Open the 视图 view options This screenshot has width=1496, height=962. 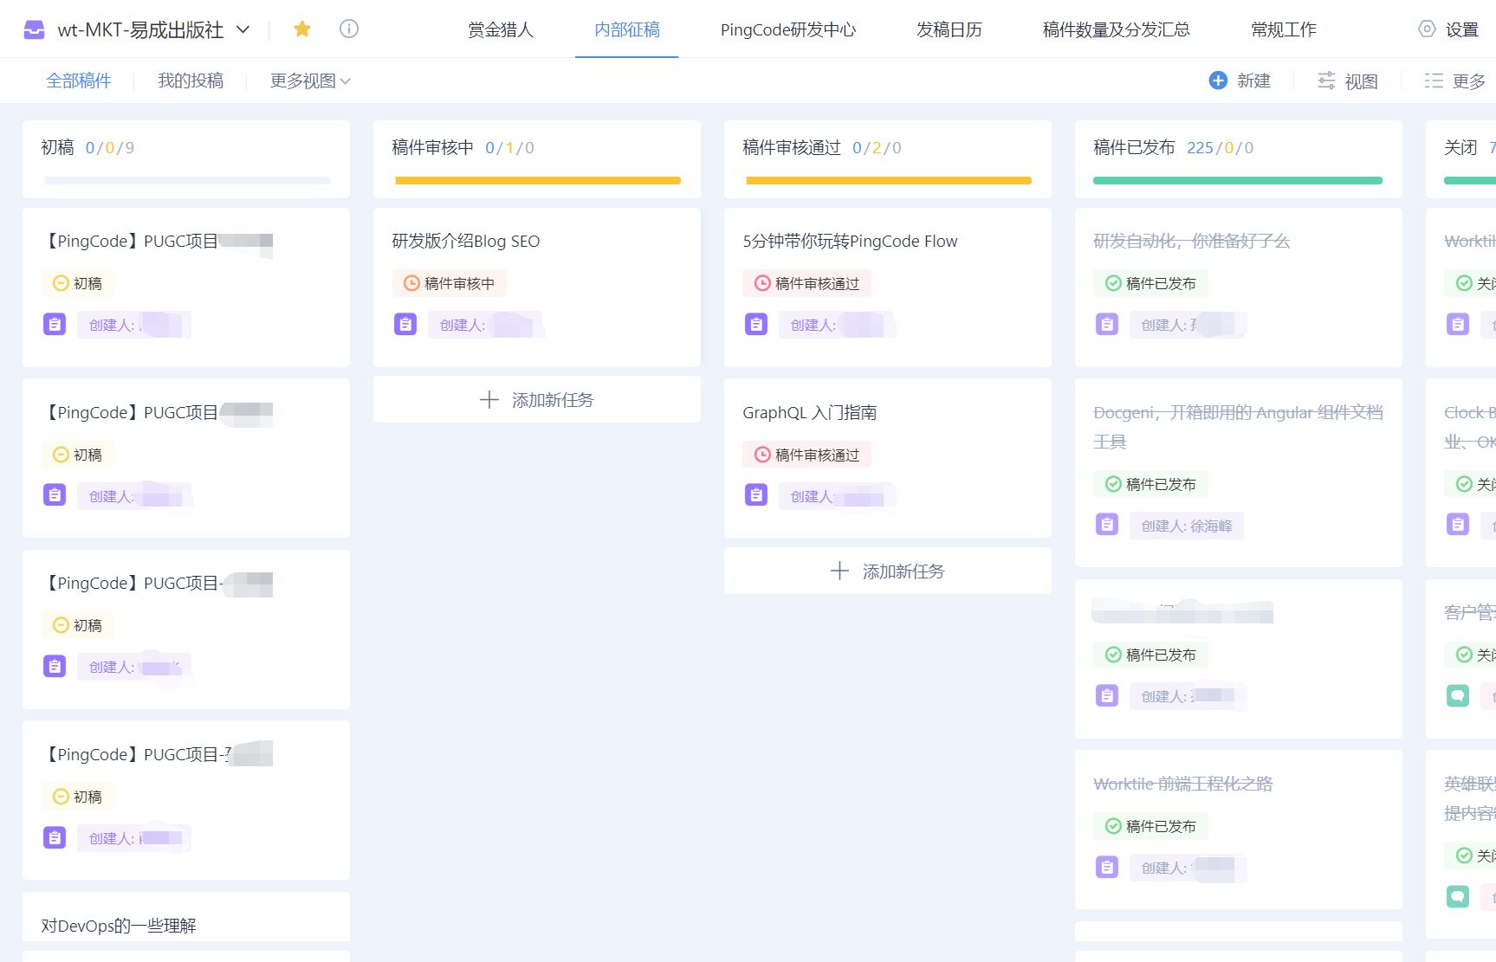pyautogui.click(x=1361, y=81)
